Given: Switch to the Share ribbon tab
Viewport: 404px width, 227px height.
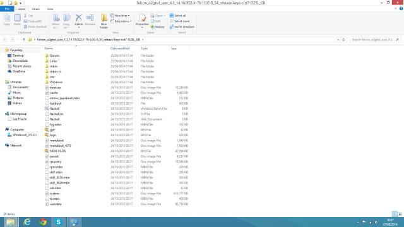Looking at the screenshot, I should (x=36, y=9).
